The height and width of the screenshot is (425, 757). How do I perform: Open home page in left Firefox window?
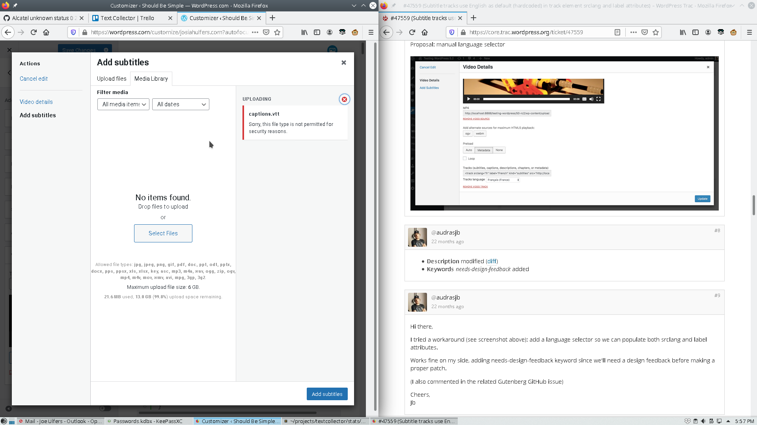tap(46, 32)
